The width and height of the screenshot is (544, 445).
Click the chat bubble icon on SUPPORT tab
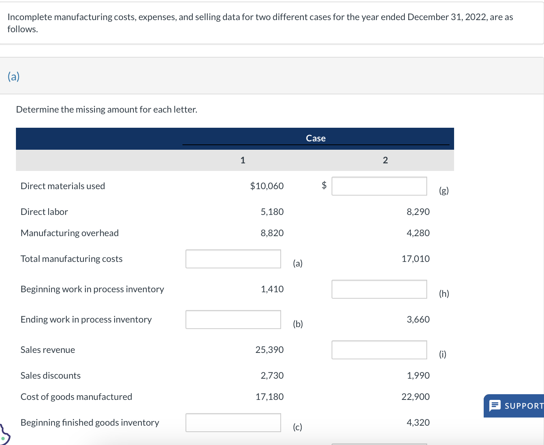click(x=494, y=406)
